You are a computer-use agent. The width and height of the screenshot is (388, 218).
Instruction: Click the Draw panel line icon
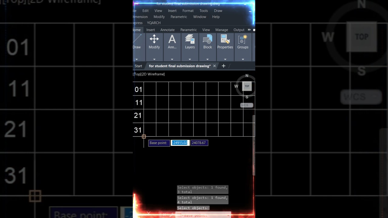click(137, 39)
